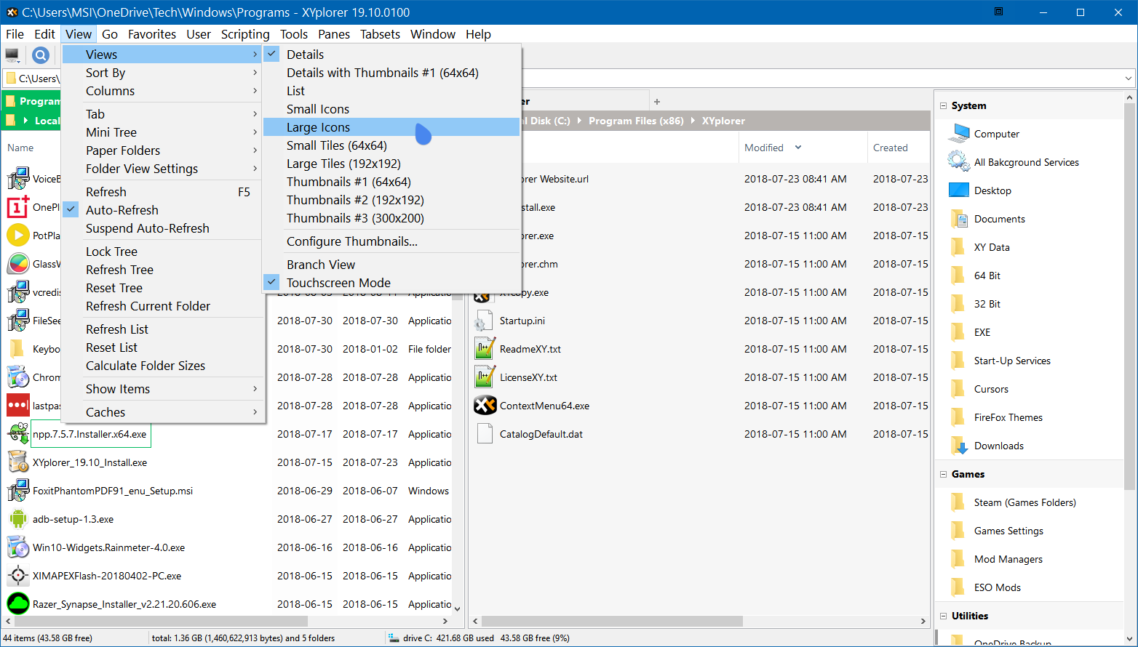Open the Scripting menu
This screenshot has width=1138, height=647.
[x=245, y=34]
